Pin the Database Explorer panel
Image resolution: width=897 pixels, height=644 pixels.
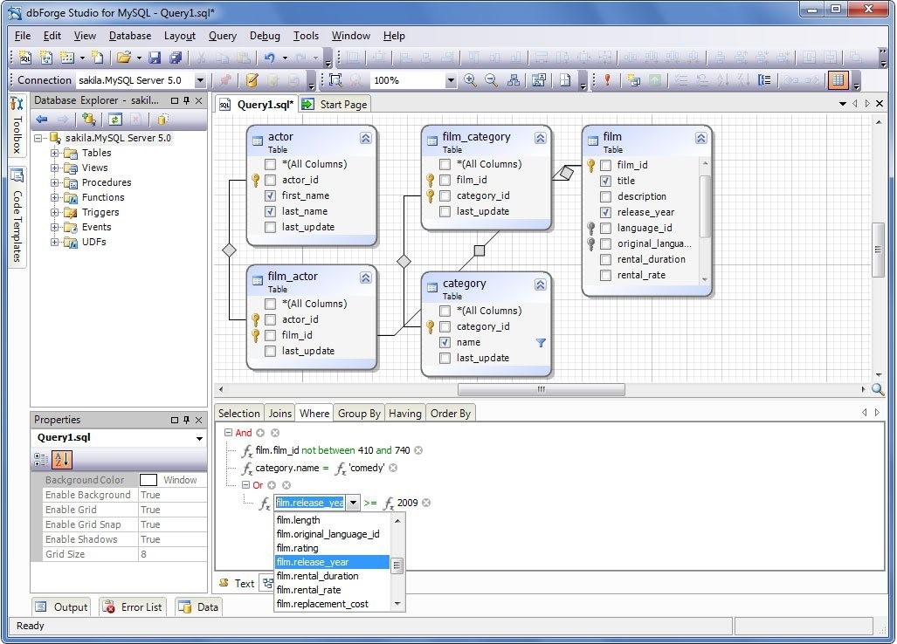(184, 100)
